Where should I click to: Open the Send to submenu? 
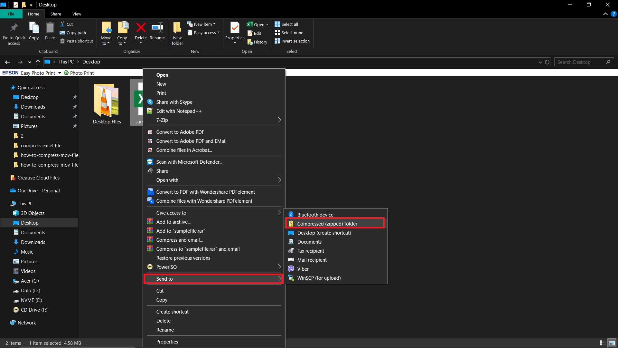[x=213, y=278]
